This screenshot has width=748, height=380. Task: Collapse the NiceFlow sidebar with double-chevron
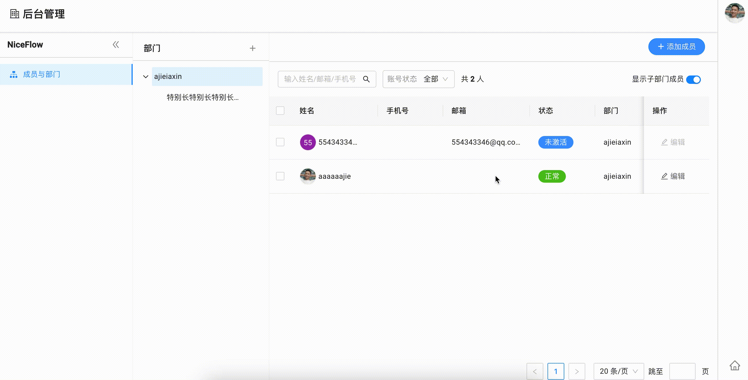(x=116, y=45)
